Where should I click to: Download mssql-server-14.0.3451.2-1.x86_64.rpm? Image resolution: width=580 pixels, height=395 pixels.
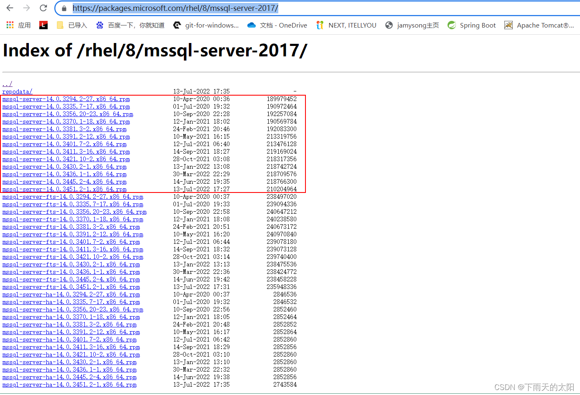pos(64,189)
